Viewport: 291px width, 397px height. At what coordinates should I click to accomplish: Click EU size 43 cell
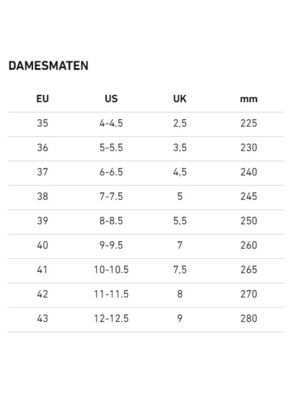(42, 318)
